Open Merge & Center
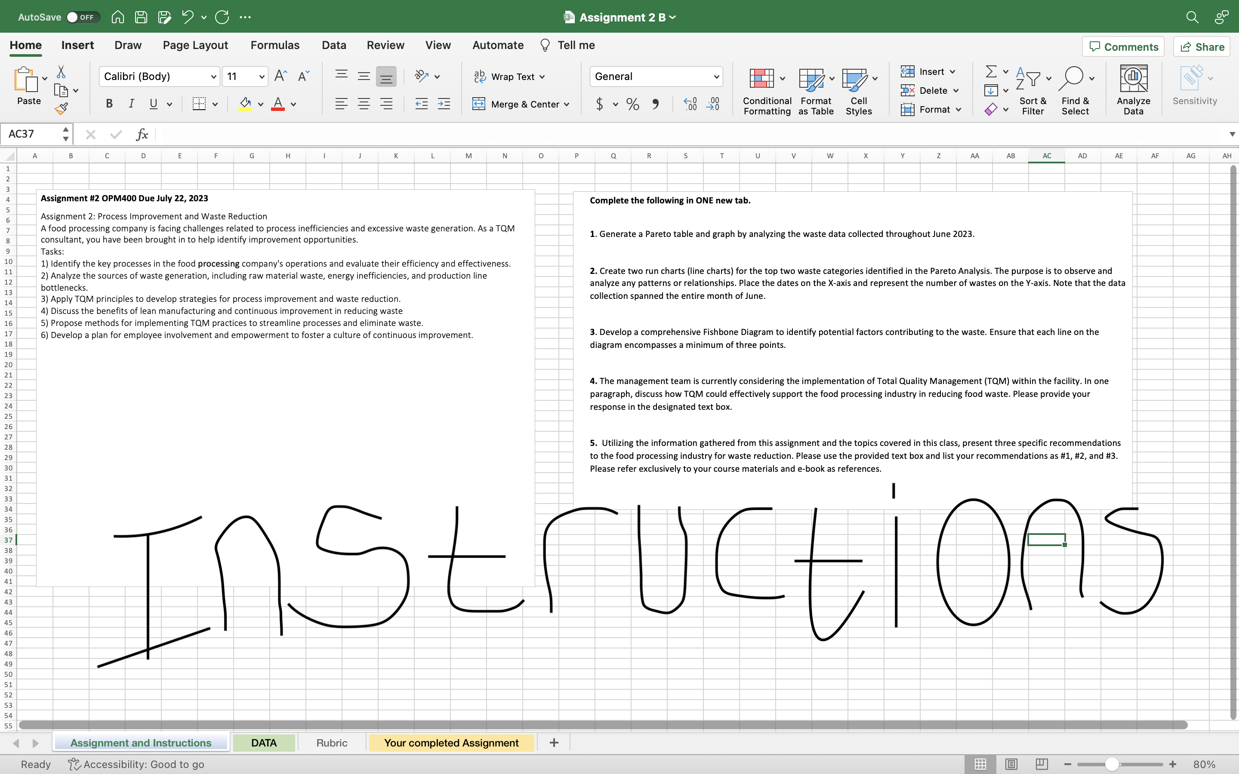This screenshot has width=1239, height=774. (521, 104)
